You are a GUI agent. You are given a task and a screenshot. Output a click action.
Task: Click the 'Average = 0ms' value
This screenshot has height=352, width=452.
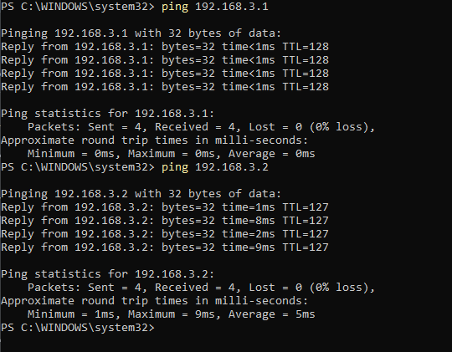pyautogui.click(x=271, y=154)
